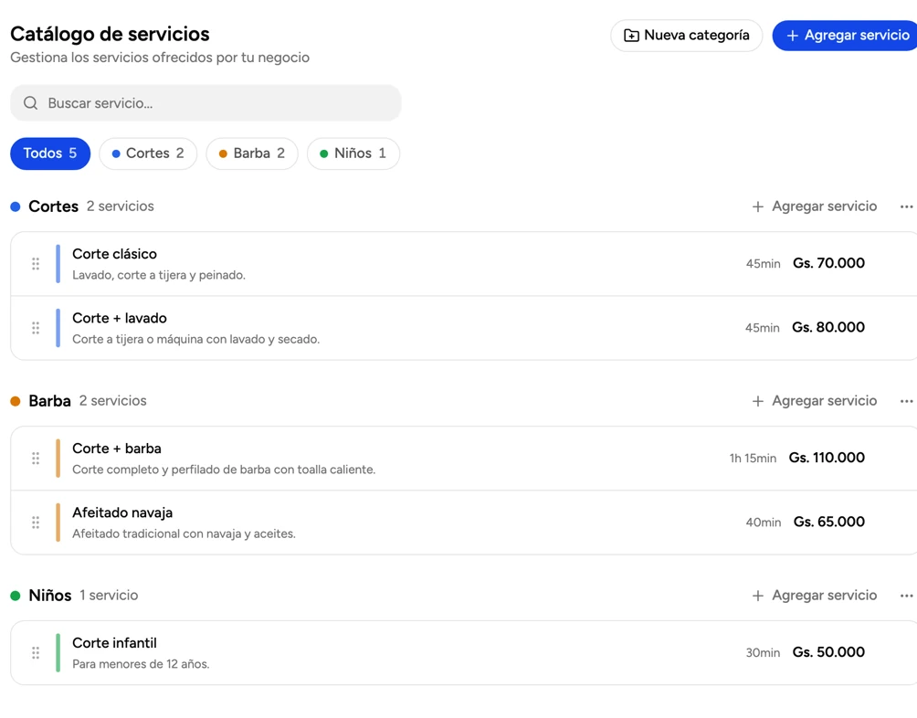Click the orange dot beside Barba heading
The image size is (917, 718).
(x=16, y=401)
